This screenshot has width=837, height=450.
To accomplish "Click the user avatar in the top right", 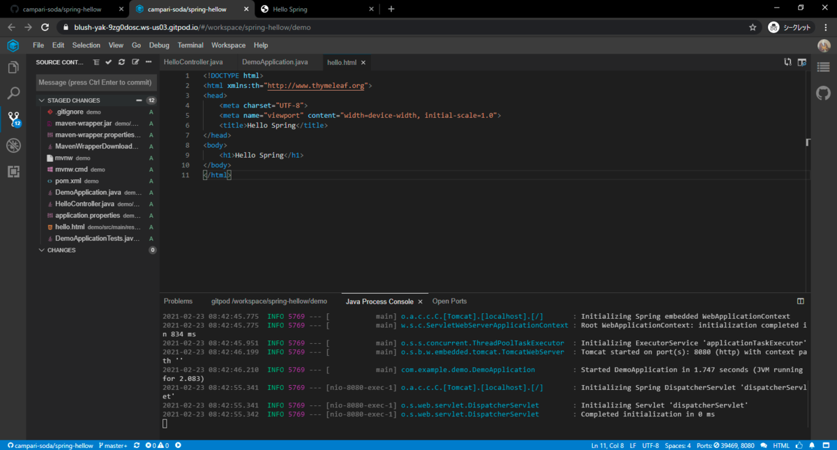I will (824, 45).
